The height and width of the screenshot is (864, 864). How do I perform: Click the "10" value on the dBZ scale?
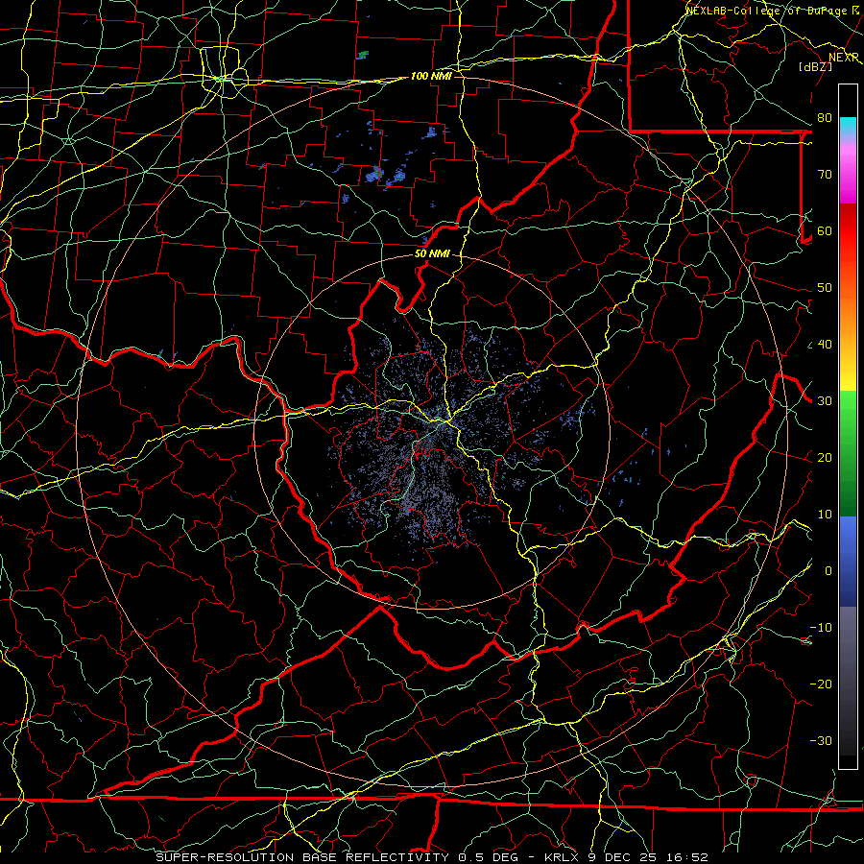tap(825, 515)
